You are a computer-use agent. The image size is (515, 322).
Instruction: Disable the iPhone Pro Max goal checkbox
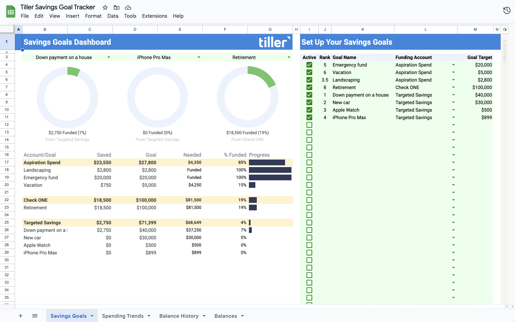point(309,117)
